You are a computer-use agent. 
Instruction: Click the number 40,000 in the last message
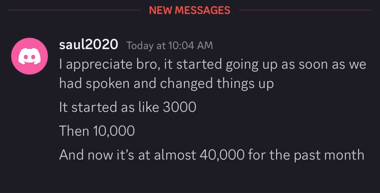coord(222,155)
